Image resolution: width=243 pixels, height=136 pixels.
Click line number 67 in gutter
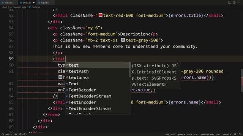tap(11, 114)
